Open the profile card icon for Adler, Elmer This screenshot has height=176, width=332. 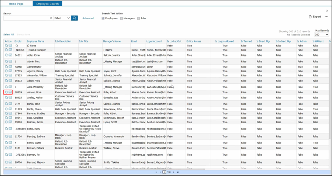point(11,55)
